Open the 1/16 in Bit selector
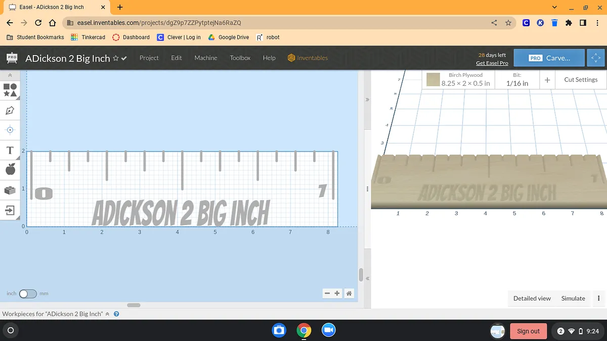Image resolution: width=607 pixels, height=341 pixels. click(517, 79)
